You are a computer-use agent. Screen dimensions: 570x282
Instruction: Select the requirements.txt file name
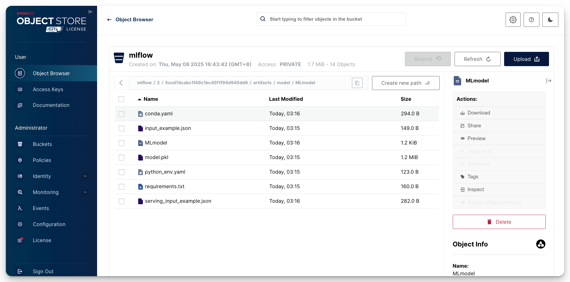point(165,186)
